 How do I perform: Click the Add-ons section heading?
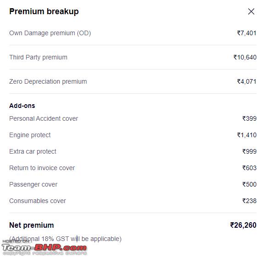point(22,106)
